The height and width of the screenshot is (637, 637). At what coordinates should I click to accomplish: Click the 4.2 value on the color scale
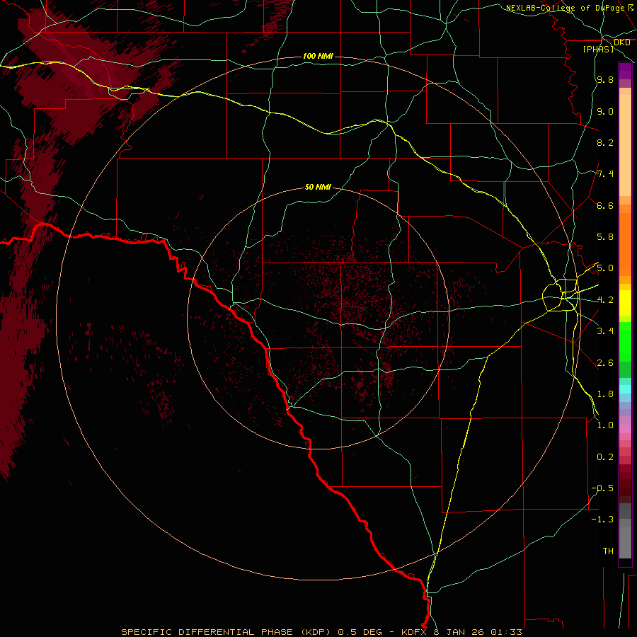point(605,300)
